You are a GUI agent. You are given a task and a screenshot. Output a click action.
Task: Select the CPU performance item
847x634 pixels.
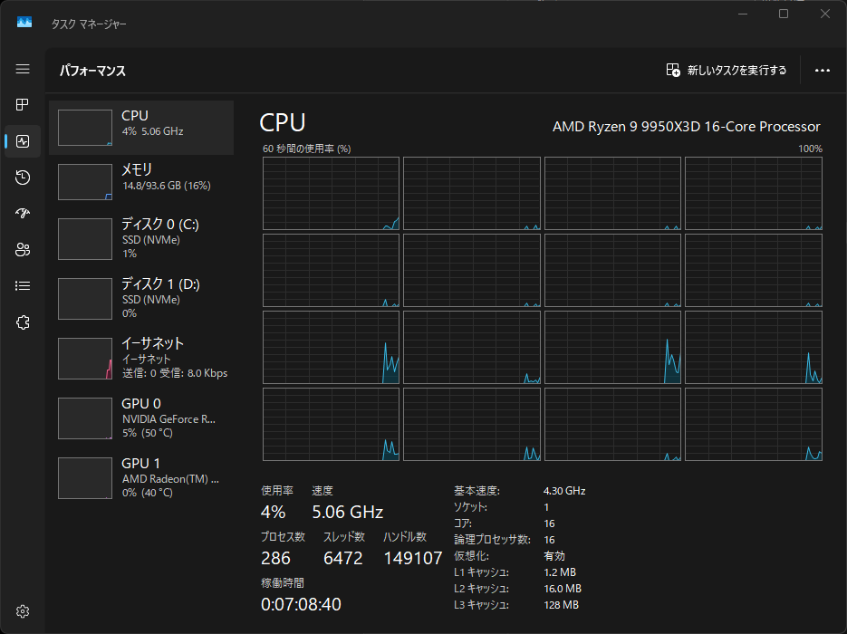point(141,127)
